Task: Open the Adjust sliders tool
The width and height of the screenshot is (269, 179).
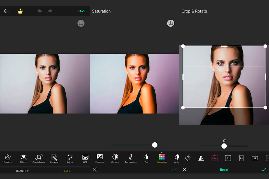Action: [x=70, y=158]
